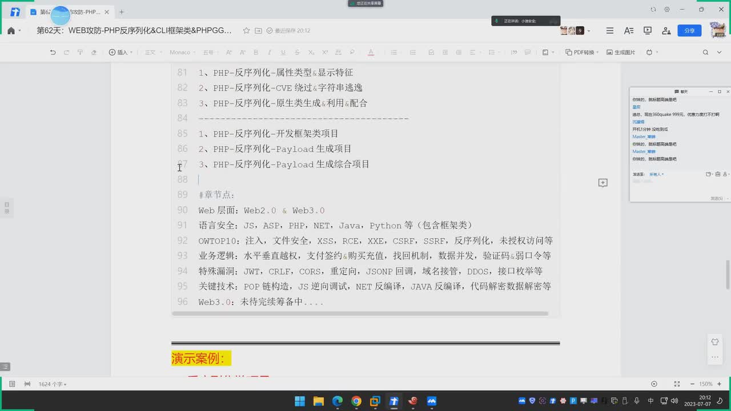This screenshot has height=411, width=731.
Task: Toggle the checkbox to-do list
Action: coord(431,53)
